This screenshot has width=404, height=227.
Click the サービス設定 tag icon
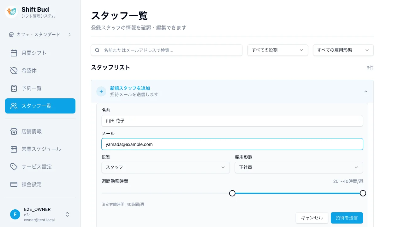click(14, 167)
